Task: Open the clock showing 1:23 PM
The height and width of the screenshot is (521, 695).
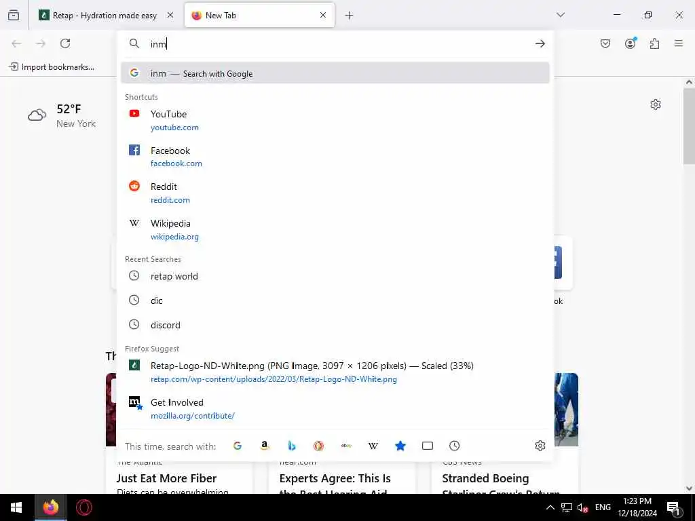Action: (637, 507)
